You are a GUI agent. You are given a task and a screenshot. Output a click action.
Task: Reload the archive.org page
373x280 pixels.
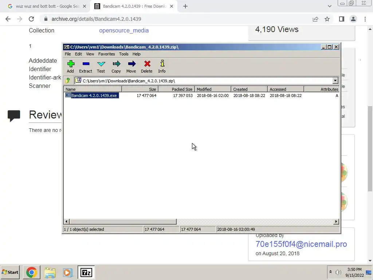pos(31,19)
